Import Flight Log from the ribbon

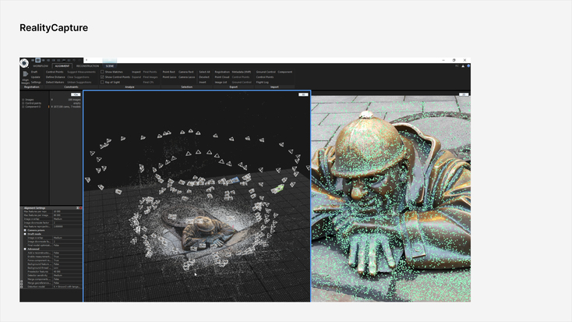(x=263, y=82)
